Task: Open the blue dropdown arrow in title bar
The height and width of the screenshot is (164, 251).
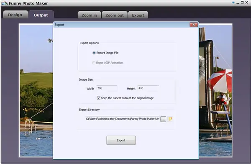Action: pyautogui.click(x=233, y=3)
